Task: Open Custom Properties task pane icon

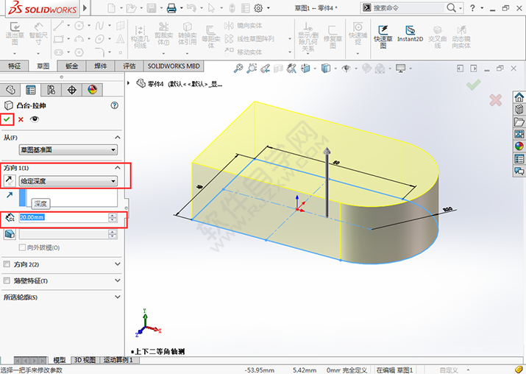Action: [x=519, y=158]
